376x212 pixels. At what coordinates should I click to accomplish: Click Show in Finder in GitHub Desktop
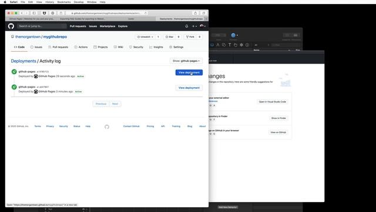tap(278, 118)
